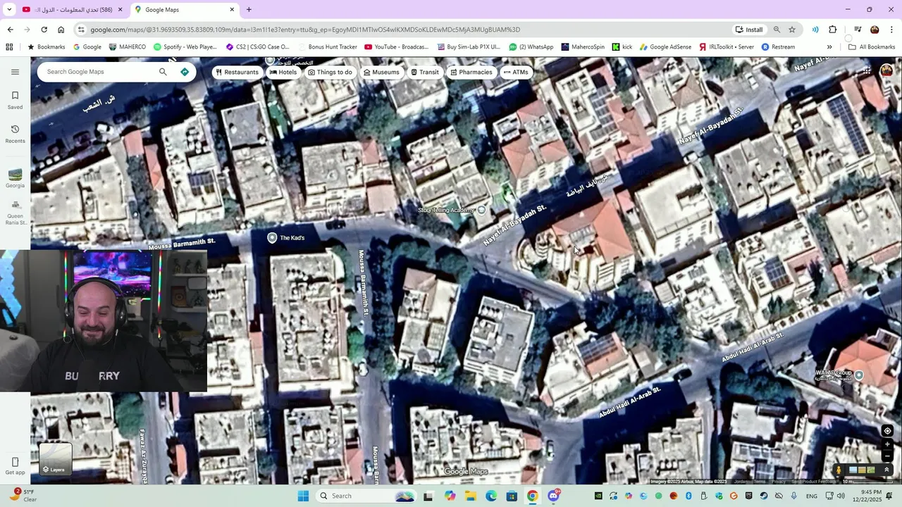Open the browser zoom indicator

pyautogui.click(x=777, y=30)
